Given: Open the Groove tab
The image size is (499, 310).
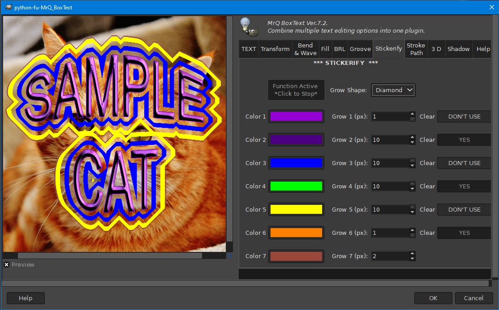Looking at the screenshot, I should (x=360, y=49).
